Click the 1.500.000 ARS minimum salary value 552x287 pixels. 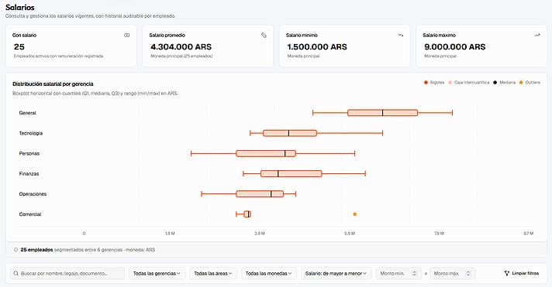tap(317, 46)
